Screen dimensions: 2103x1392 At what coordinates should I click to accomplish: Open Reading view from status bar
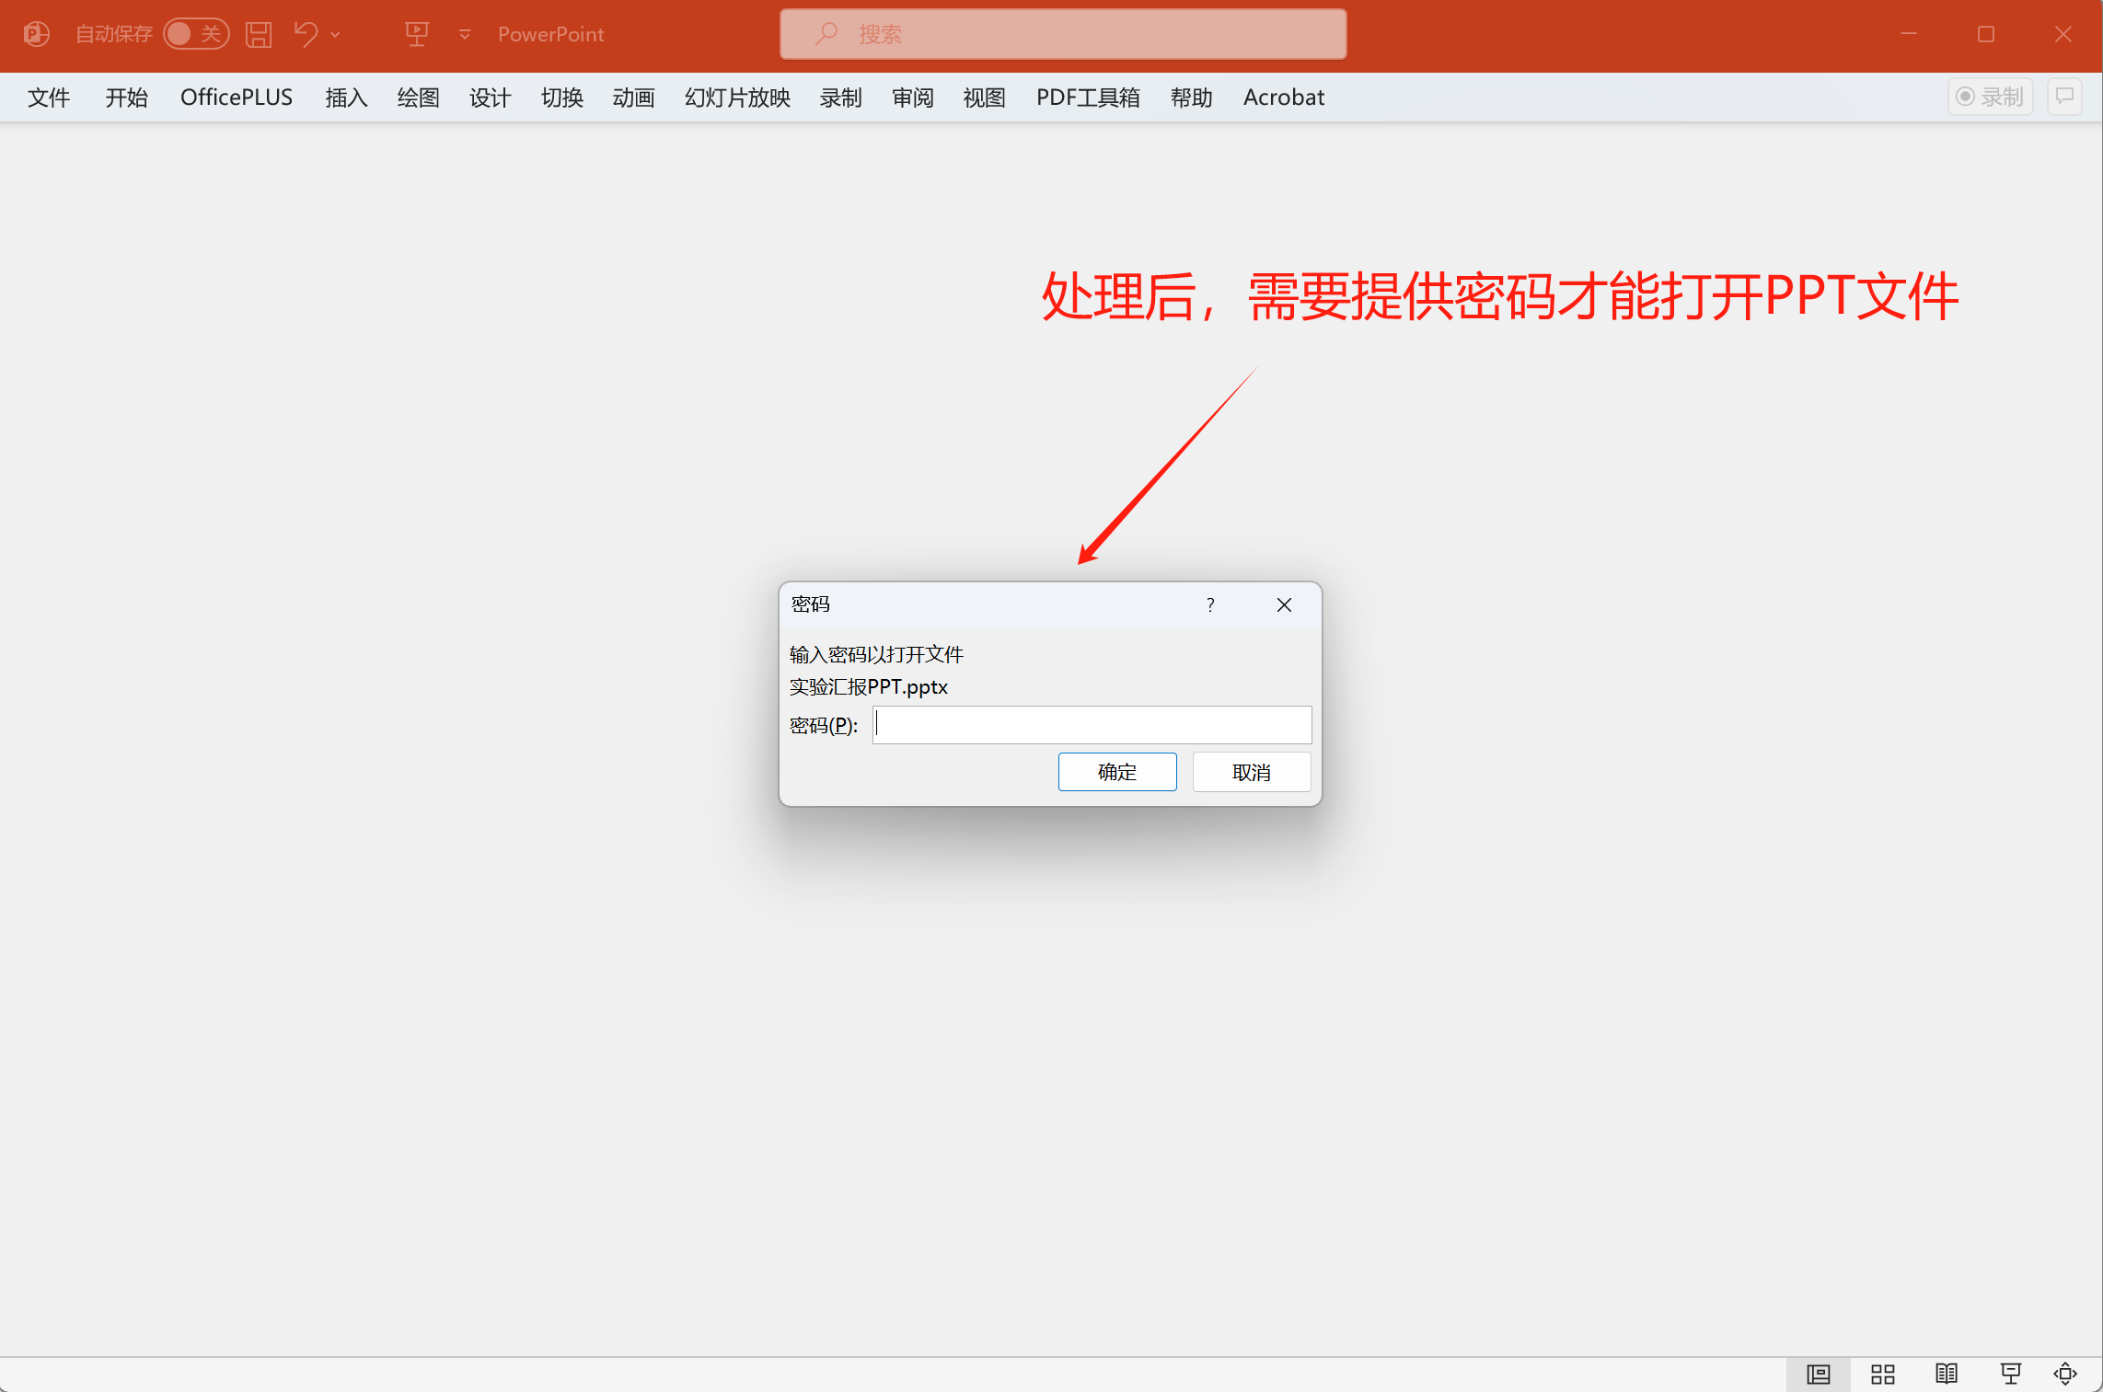tap(1947, 1374)
